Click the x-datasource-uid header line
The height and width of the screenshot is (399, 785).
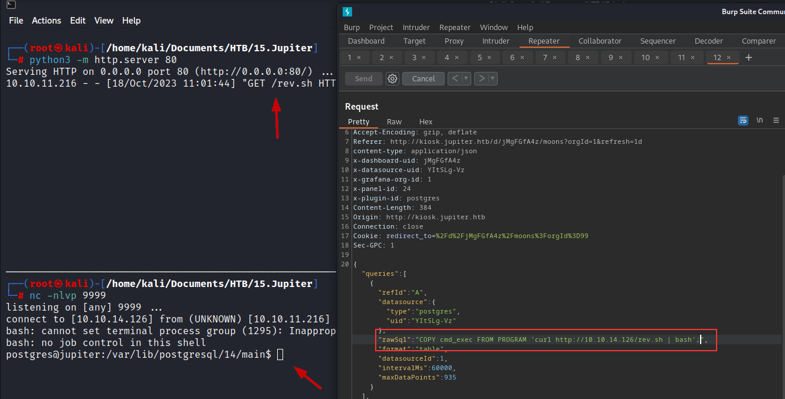(x=408, y=170)
